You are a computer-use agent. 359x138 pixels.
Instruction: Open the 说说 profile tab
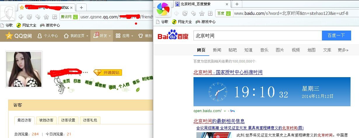(112, 86)
